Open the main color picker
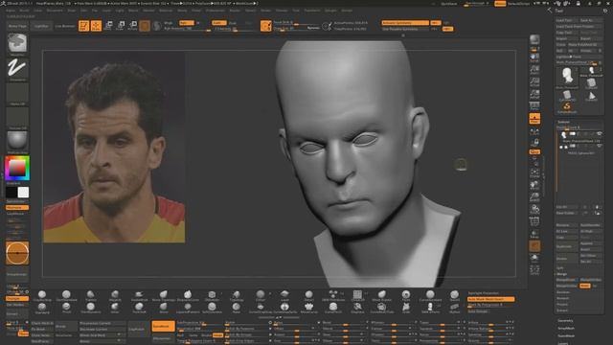 click(x=17, y=169)
